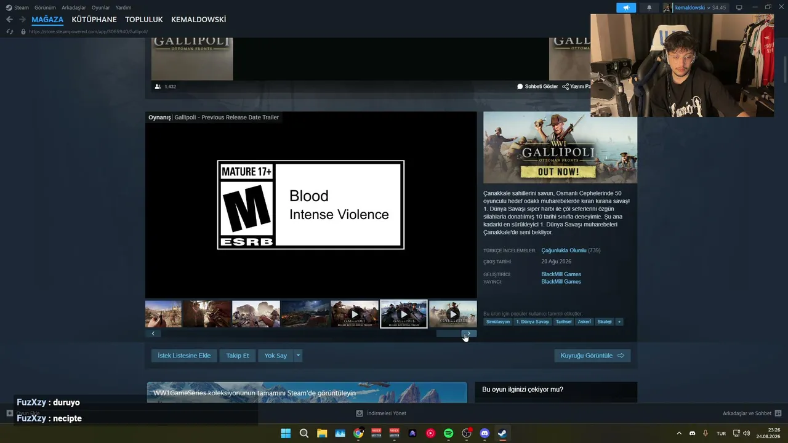Open the notifications bell
Viewport: 788px width, 443px height.
point(649,7)
